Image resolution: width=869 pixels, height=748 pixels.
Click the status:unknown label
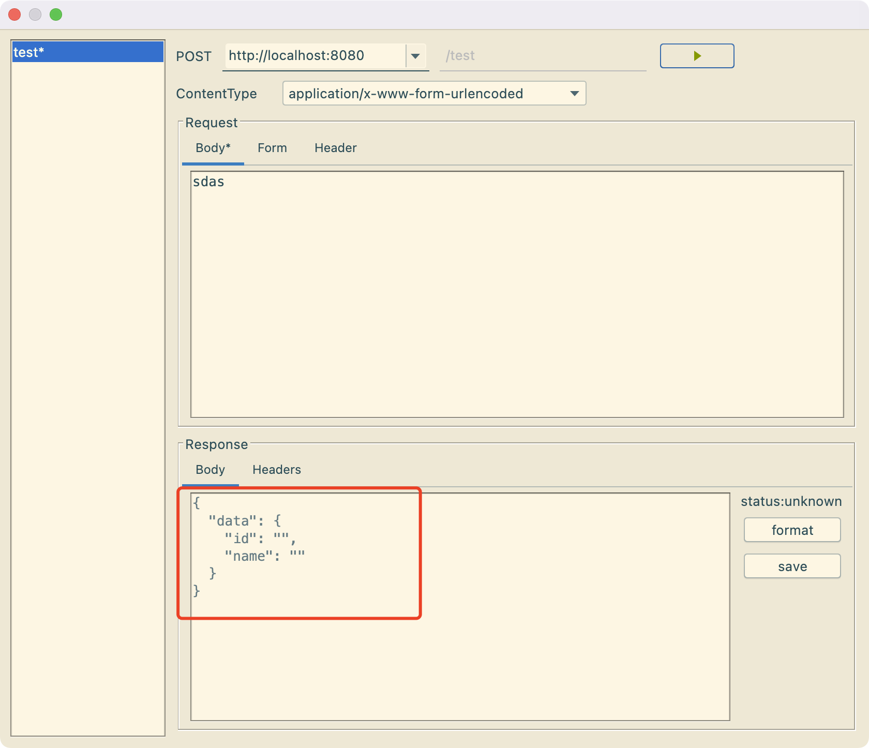[x=791, y=501]
